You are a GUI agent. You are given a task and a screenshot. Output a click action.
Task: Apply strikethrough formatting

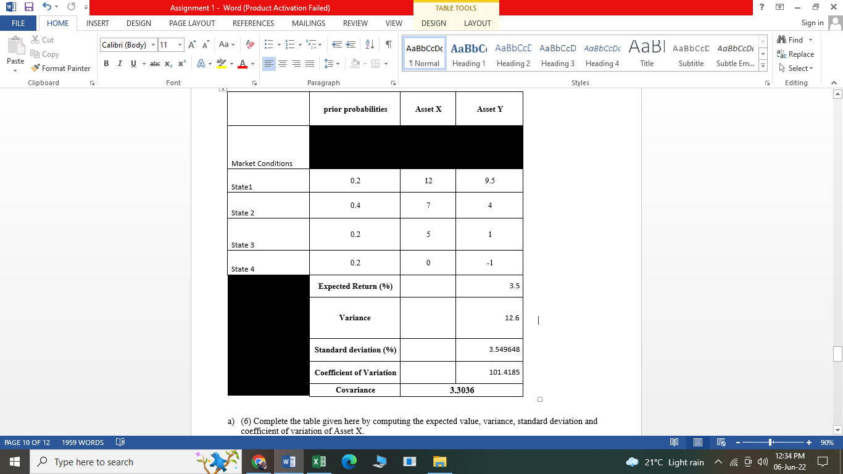pos(156,63)
